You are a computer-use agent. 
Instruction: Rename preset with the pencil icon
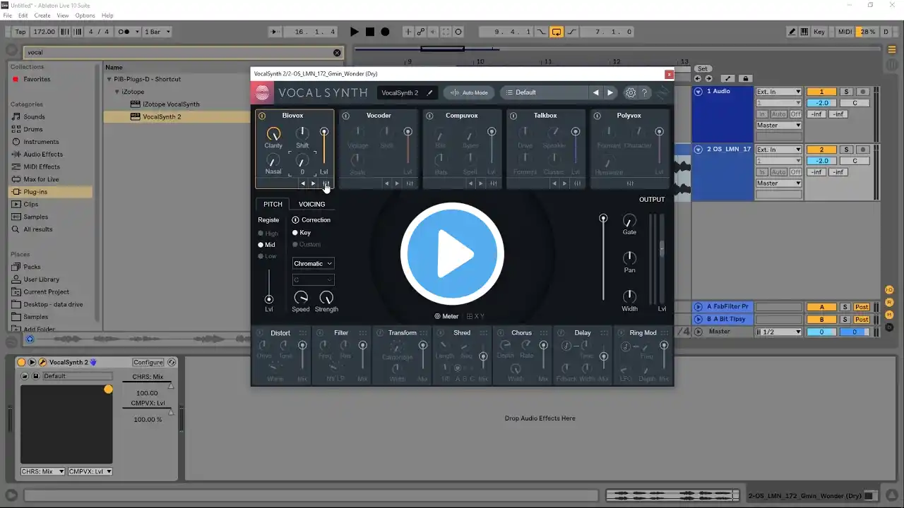click(429, 92)
